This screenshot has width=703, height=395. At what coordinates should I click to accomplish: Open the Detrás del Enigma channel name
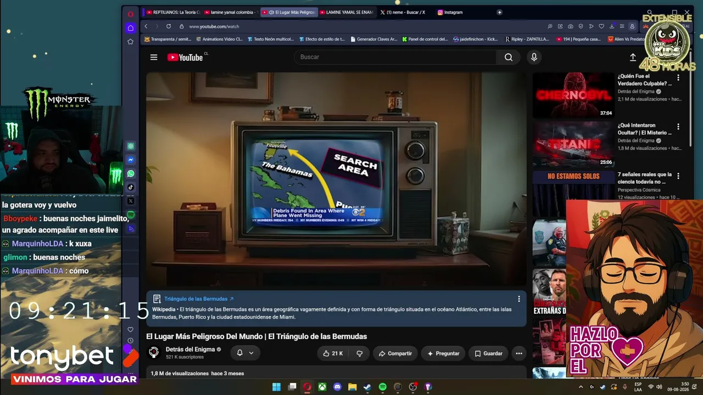pyautogui.click(x=190, y=349)
